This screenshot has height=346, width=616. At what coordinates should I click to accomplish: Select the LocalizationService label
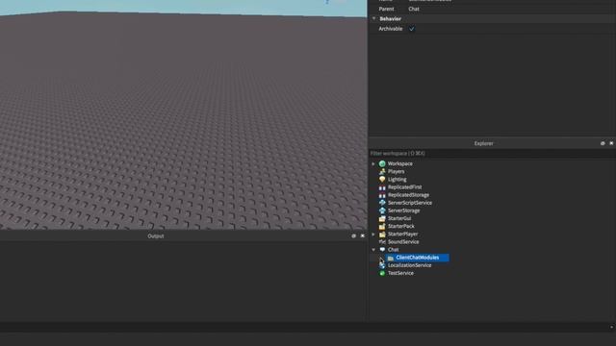410,265
